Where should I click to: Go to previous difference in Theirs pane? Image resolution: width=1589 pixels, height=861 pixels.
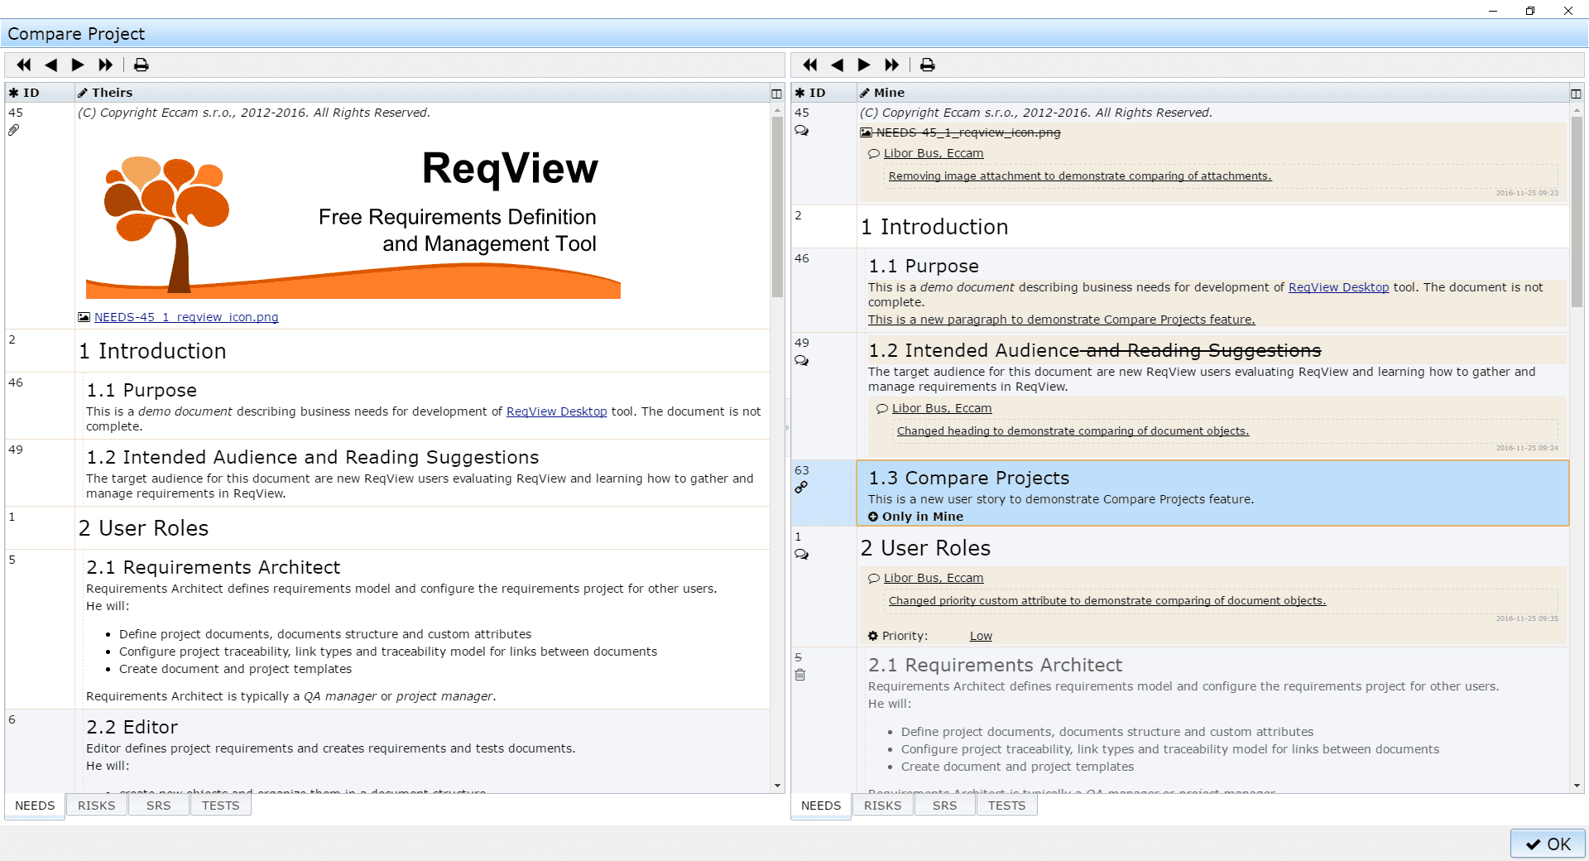(51, 65)
